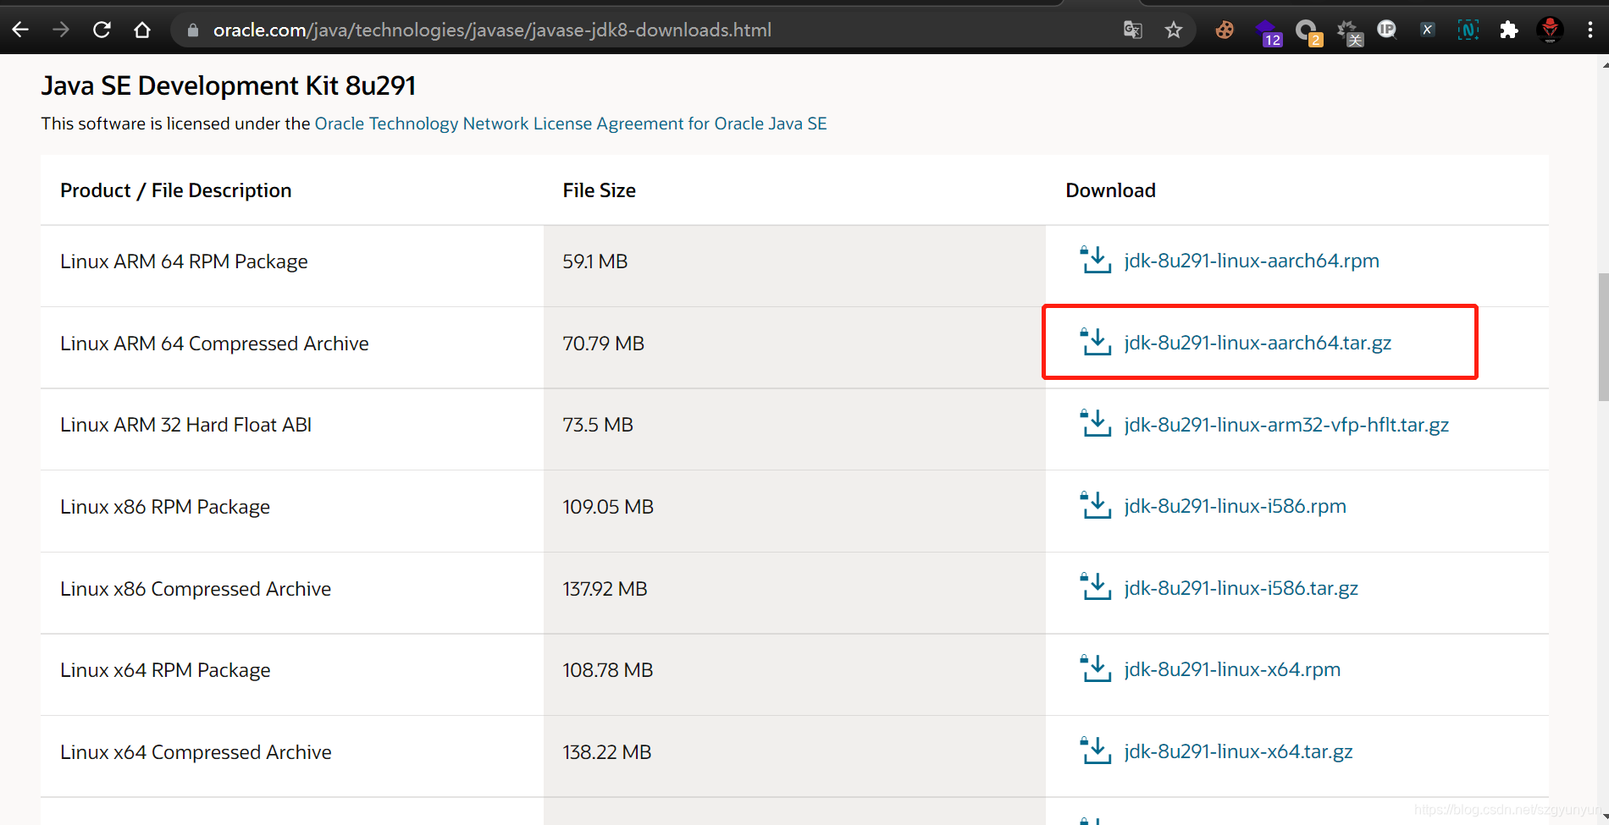
Task: Open the extension with badge 12
Action: (1268, 32)
